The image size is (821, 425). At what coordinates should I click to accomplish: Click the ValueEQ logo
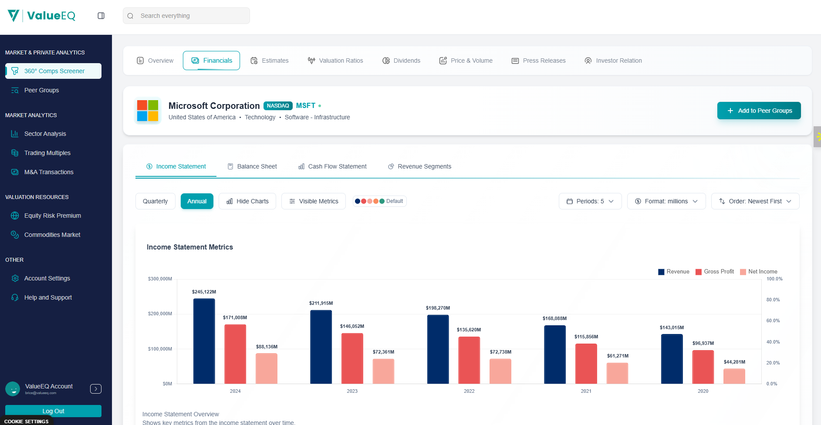42,16
